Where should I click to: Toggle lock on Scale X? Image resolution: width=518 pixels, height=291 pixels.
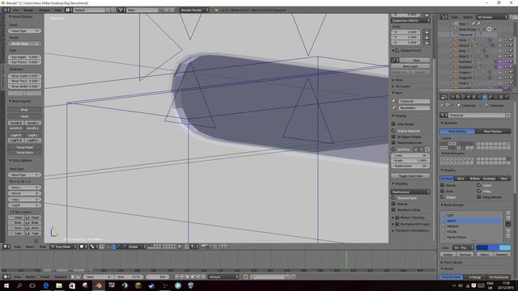coord(427,32)
